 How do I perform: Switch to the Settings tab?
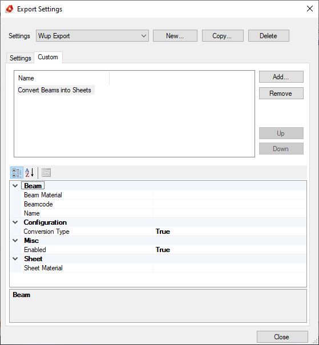(20, 58)
